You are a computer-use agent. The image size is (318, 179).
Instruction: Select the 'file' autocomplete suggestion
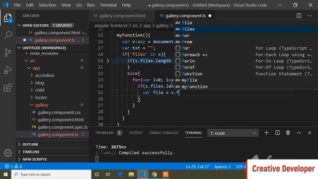point(246,22)
